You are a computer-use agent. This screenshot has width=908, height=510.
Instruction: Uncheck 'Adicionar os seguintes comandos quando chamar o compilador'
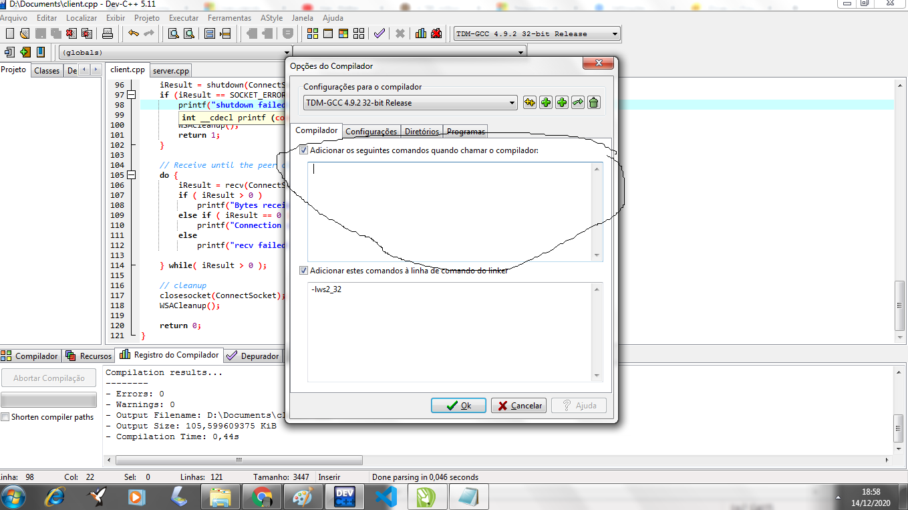304,150
